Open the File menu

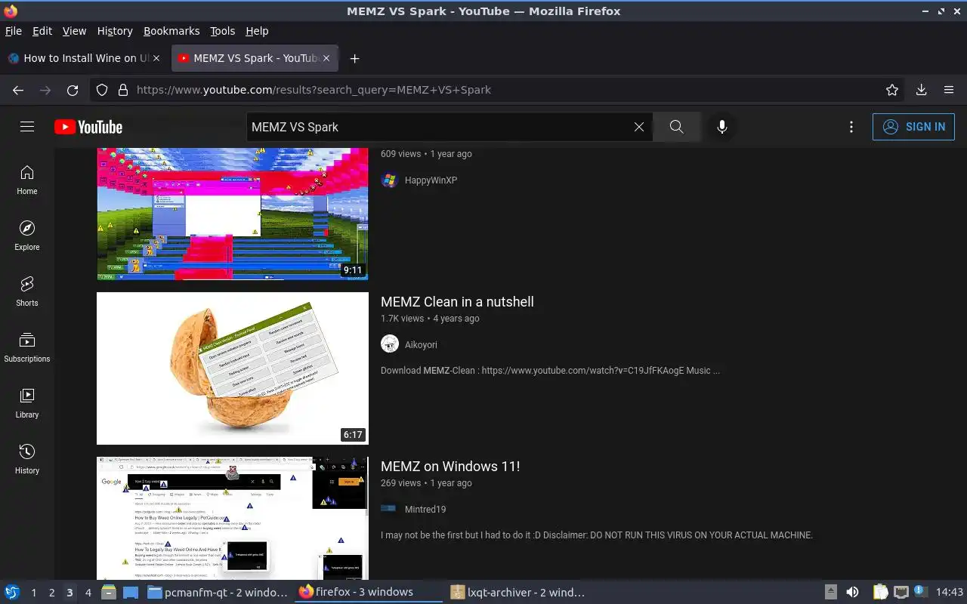[x=14, y=31]
